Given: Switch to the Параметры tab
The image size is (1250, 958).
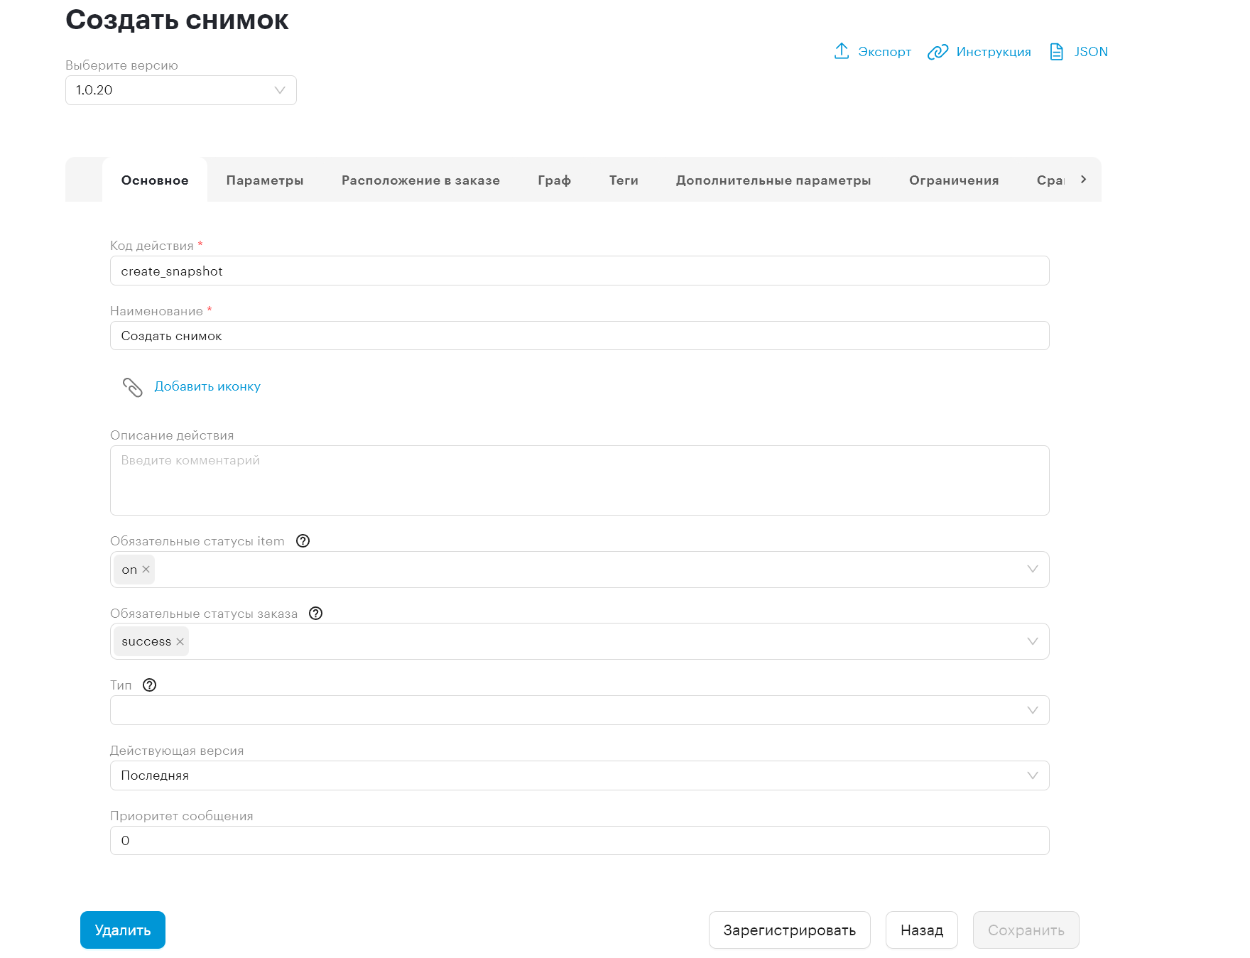Looking at the screenshot, I should tap(265, 180).
